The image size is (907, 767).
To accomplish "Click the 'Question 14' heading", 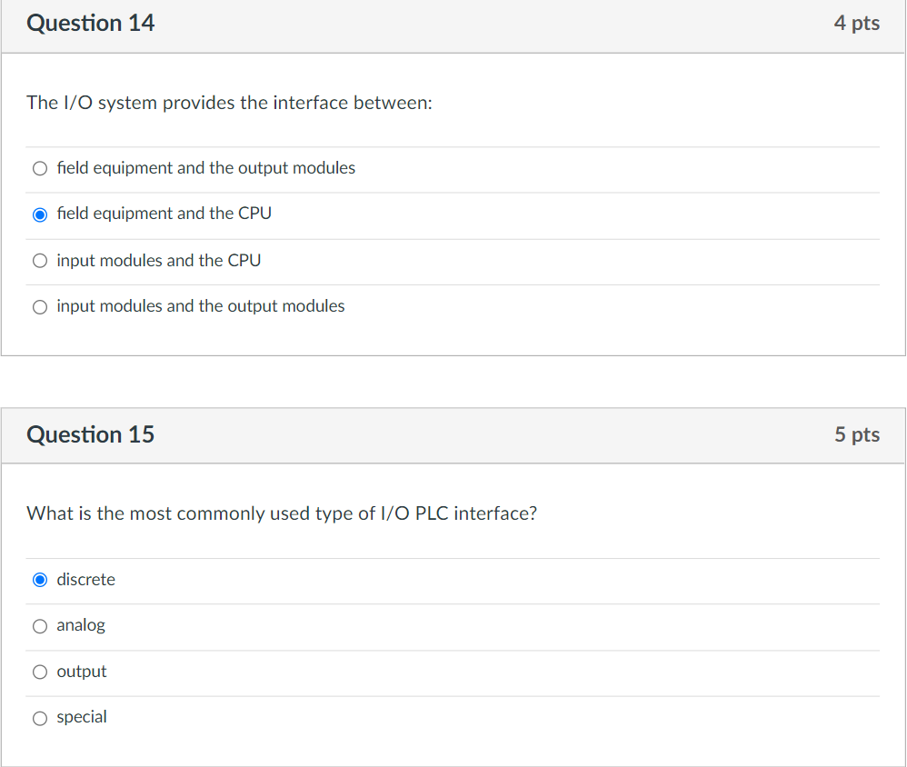I will point(91,24).
